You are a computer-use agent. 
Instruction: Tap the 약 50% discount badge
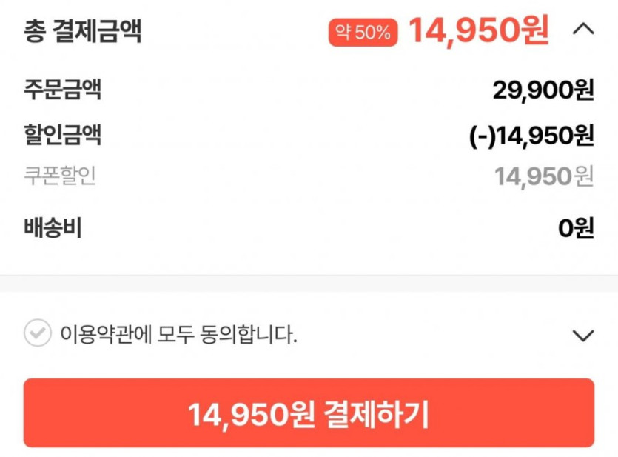[363, 32]
